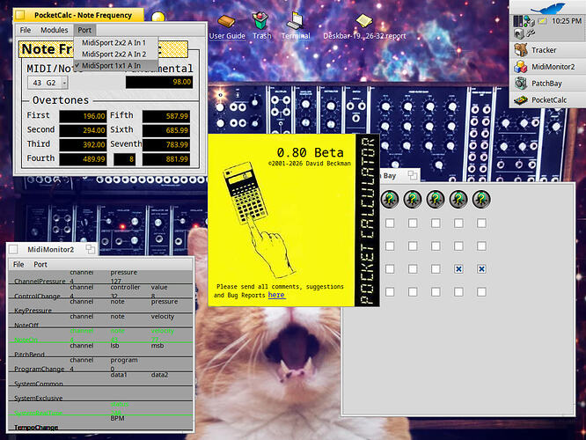Click the 881.99 overtone frequency field
The width and height of the screenshot is (586, 440).
(x=166, y=159)
